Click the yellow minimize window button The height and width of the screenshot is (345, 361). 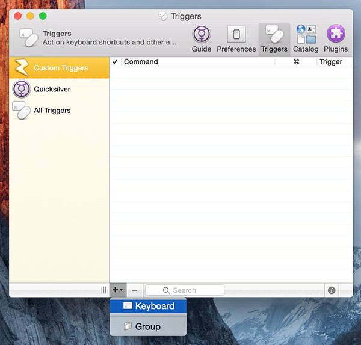point(31,16)
